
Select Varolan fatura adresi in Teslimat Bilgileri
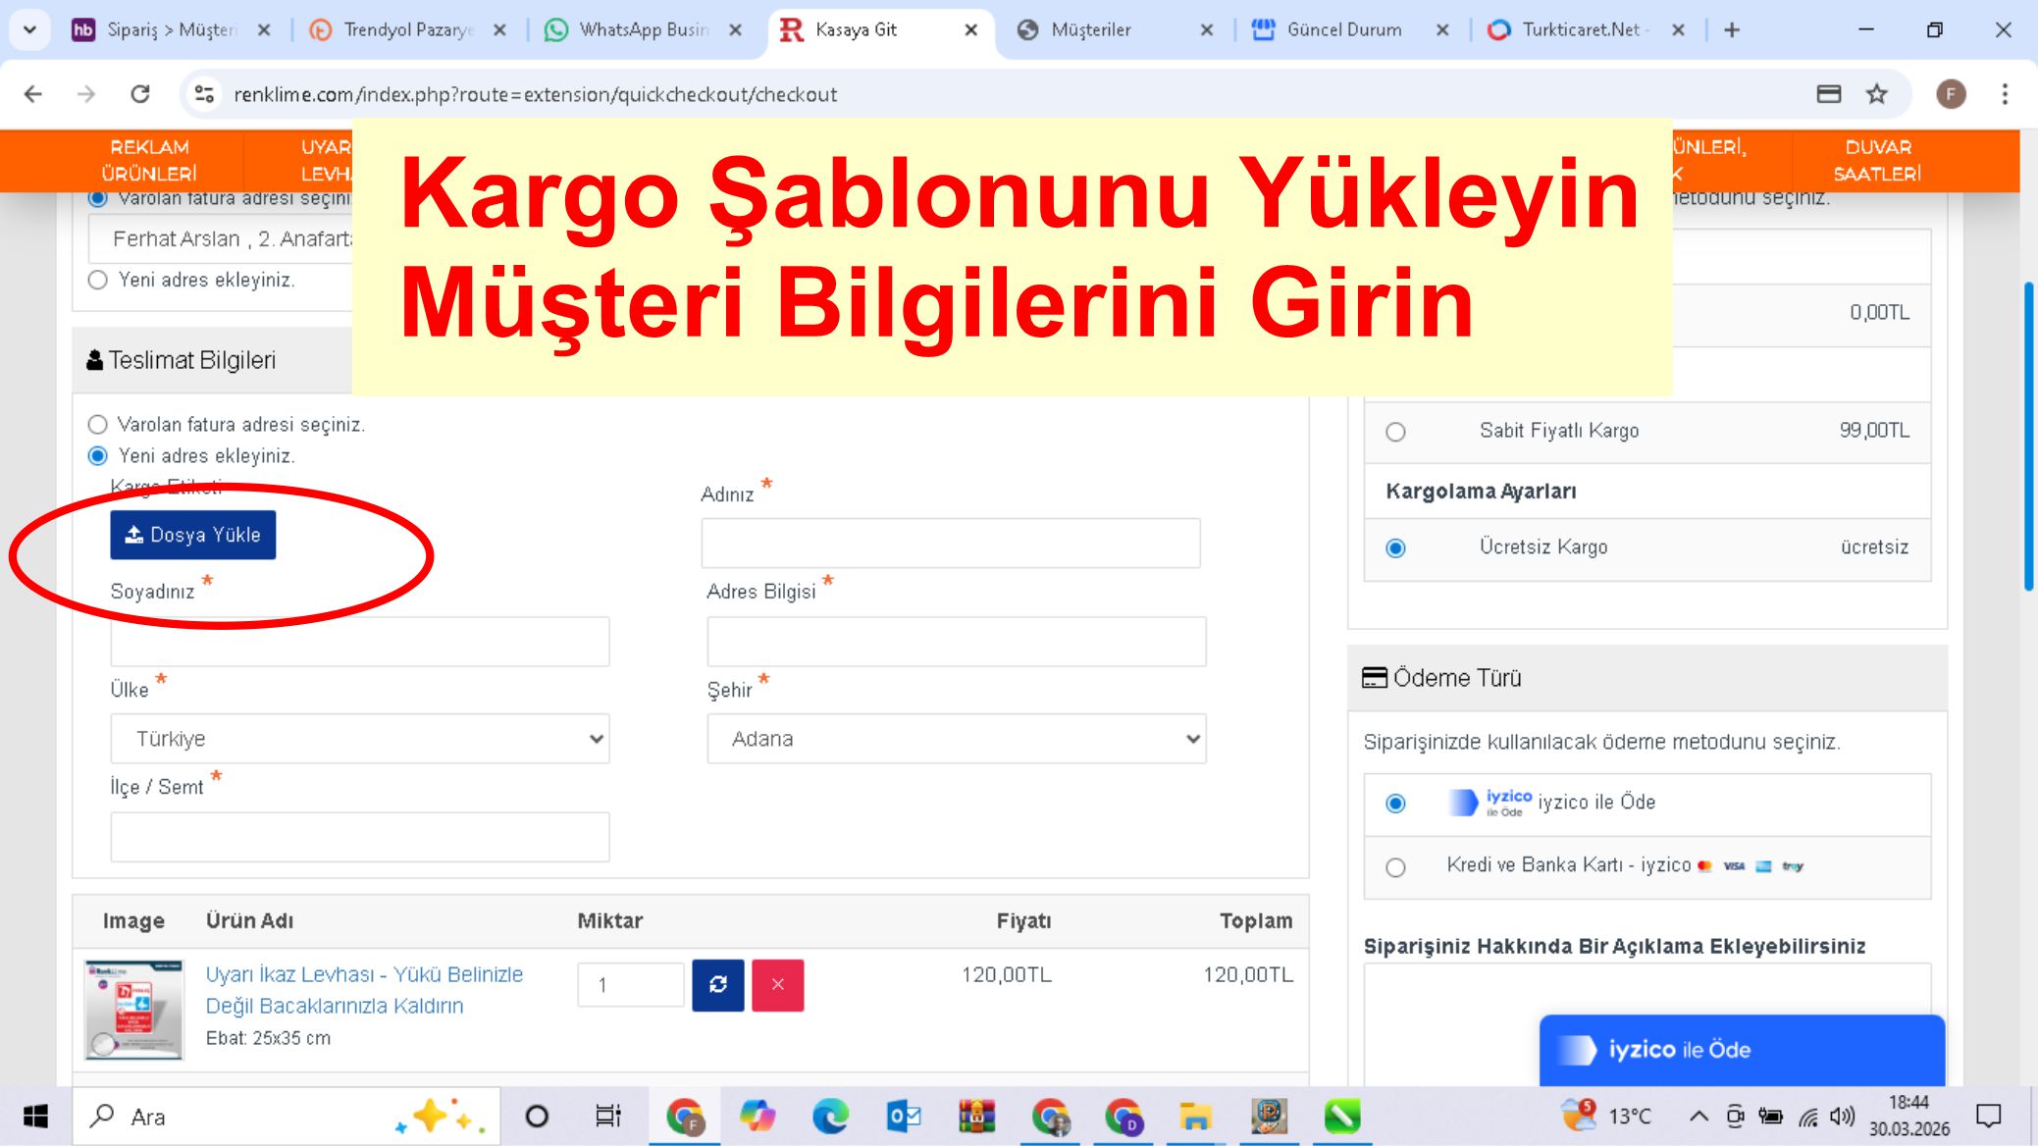pos(97,425)
